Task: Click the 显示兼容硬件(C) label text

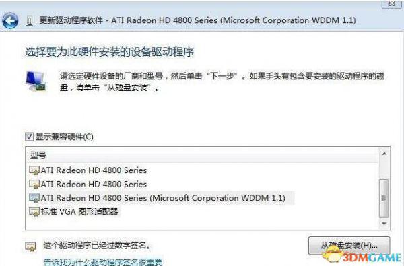Action: pyautogui.click(x=65, y=137)
